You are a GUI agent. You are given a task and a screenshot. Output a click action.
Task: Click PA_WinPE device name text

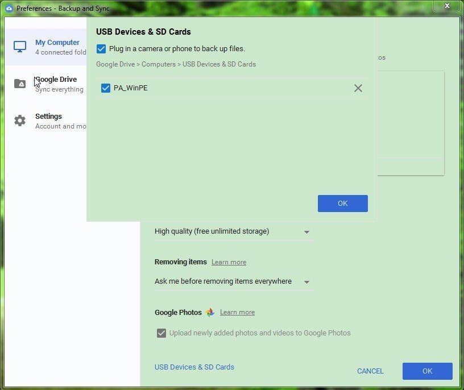tap(131, 88)
